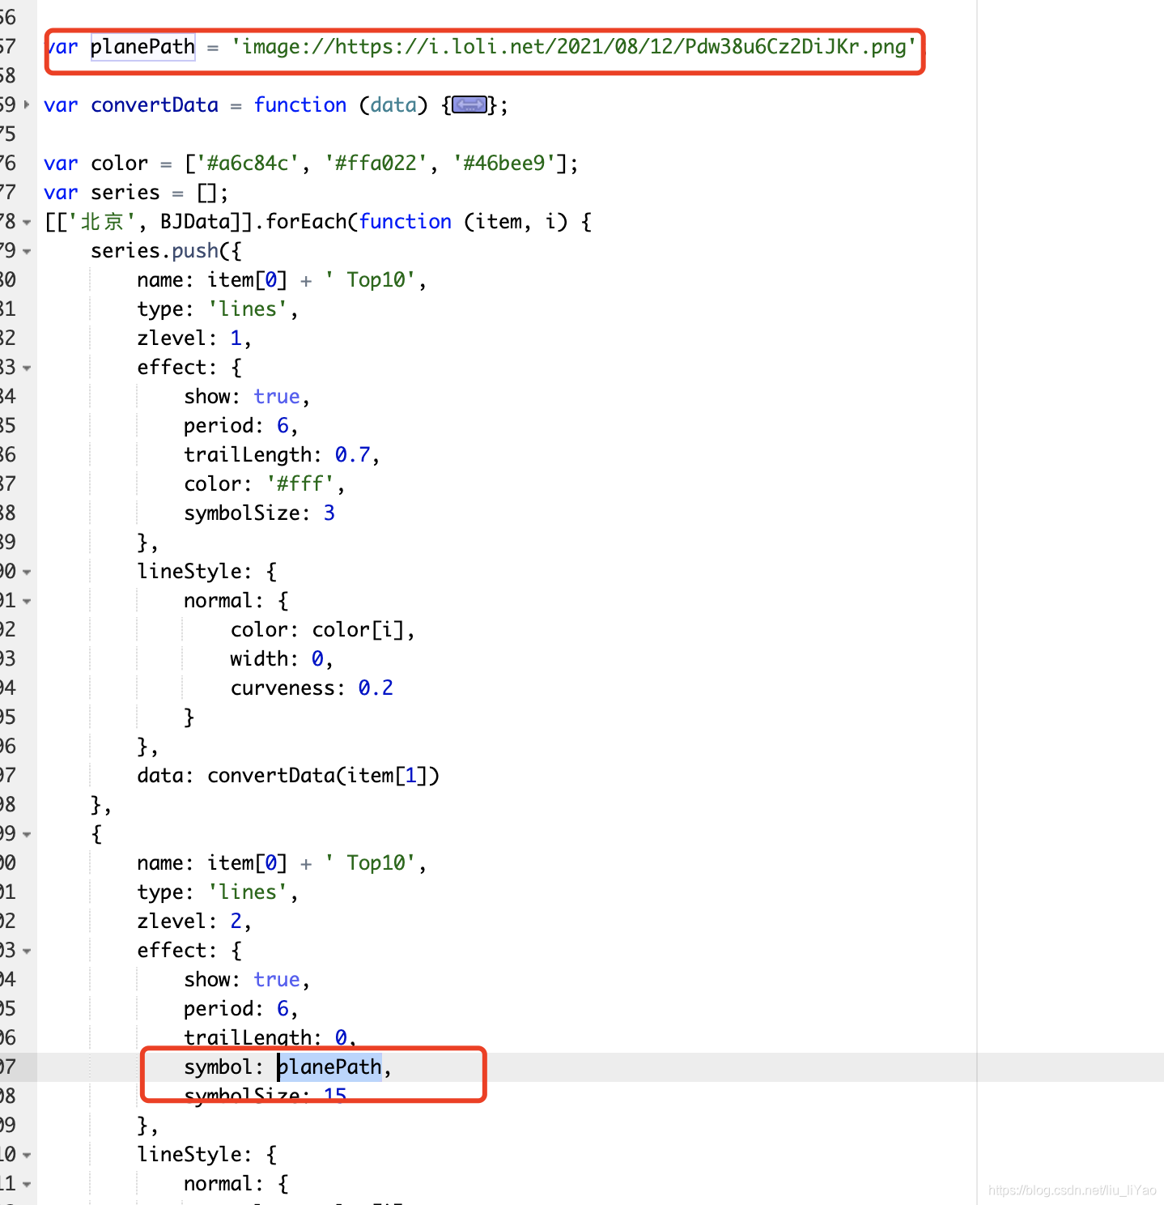Place cursor on highlighted planePath symbol value
The height and width of the screenshot is (1205, 1164).
coord(329,1067)
